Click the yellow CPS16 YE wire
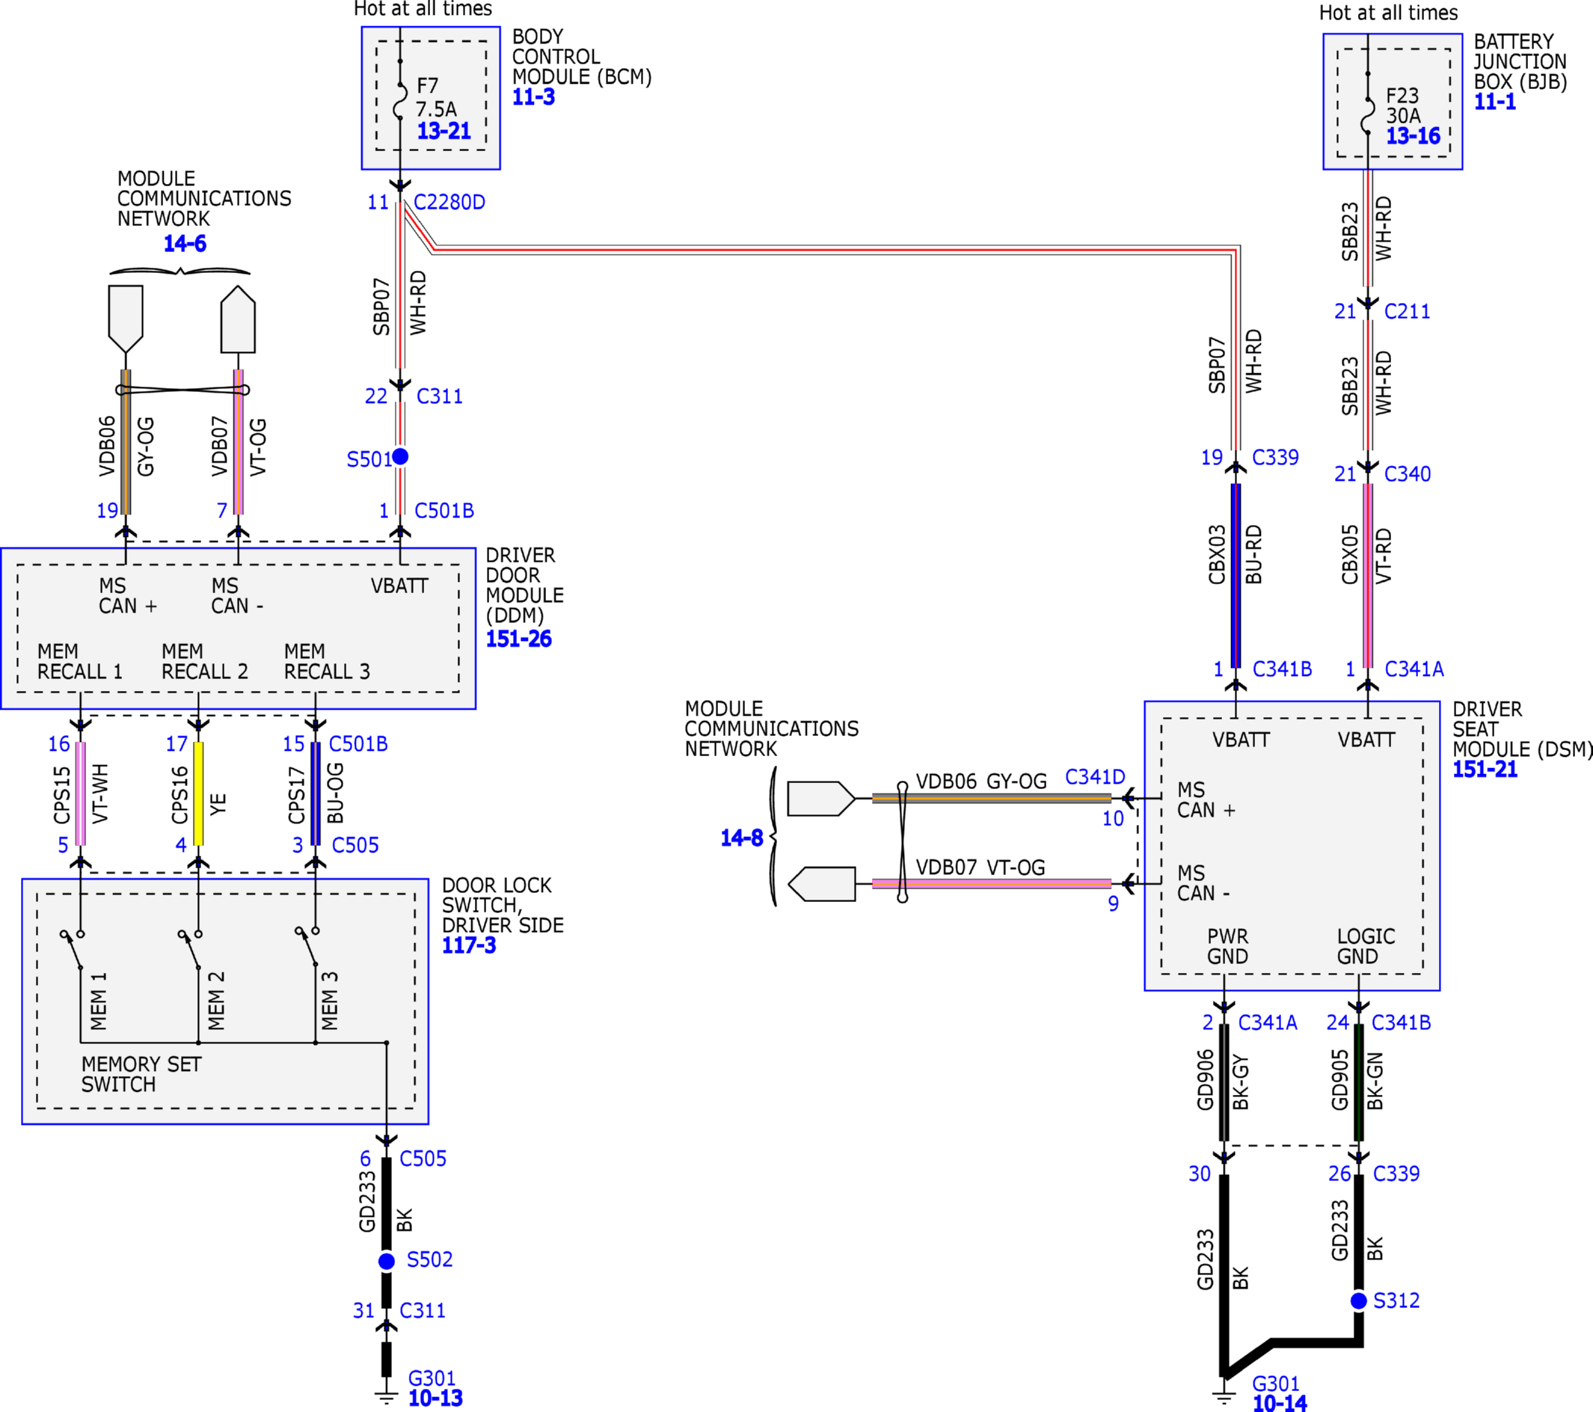The width and height of the screenshot is (1593, 1412). pyautogui.click(x=198, y=794)
